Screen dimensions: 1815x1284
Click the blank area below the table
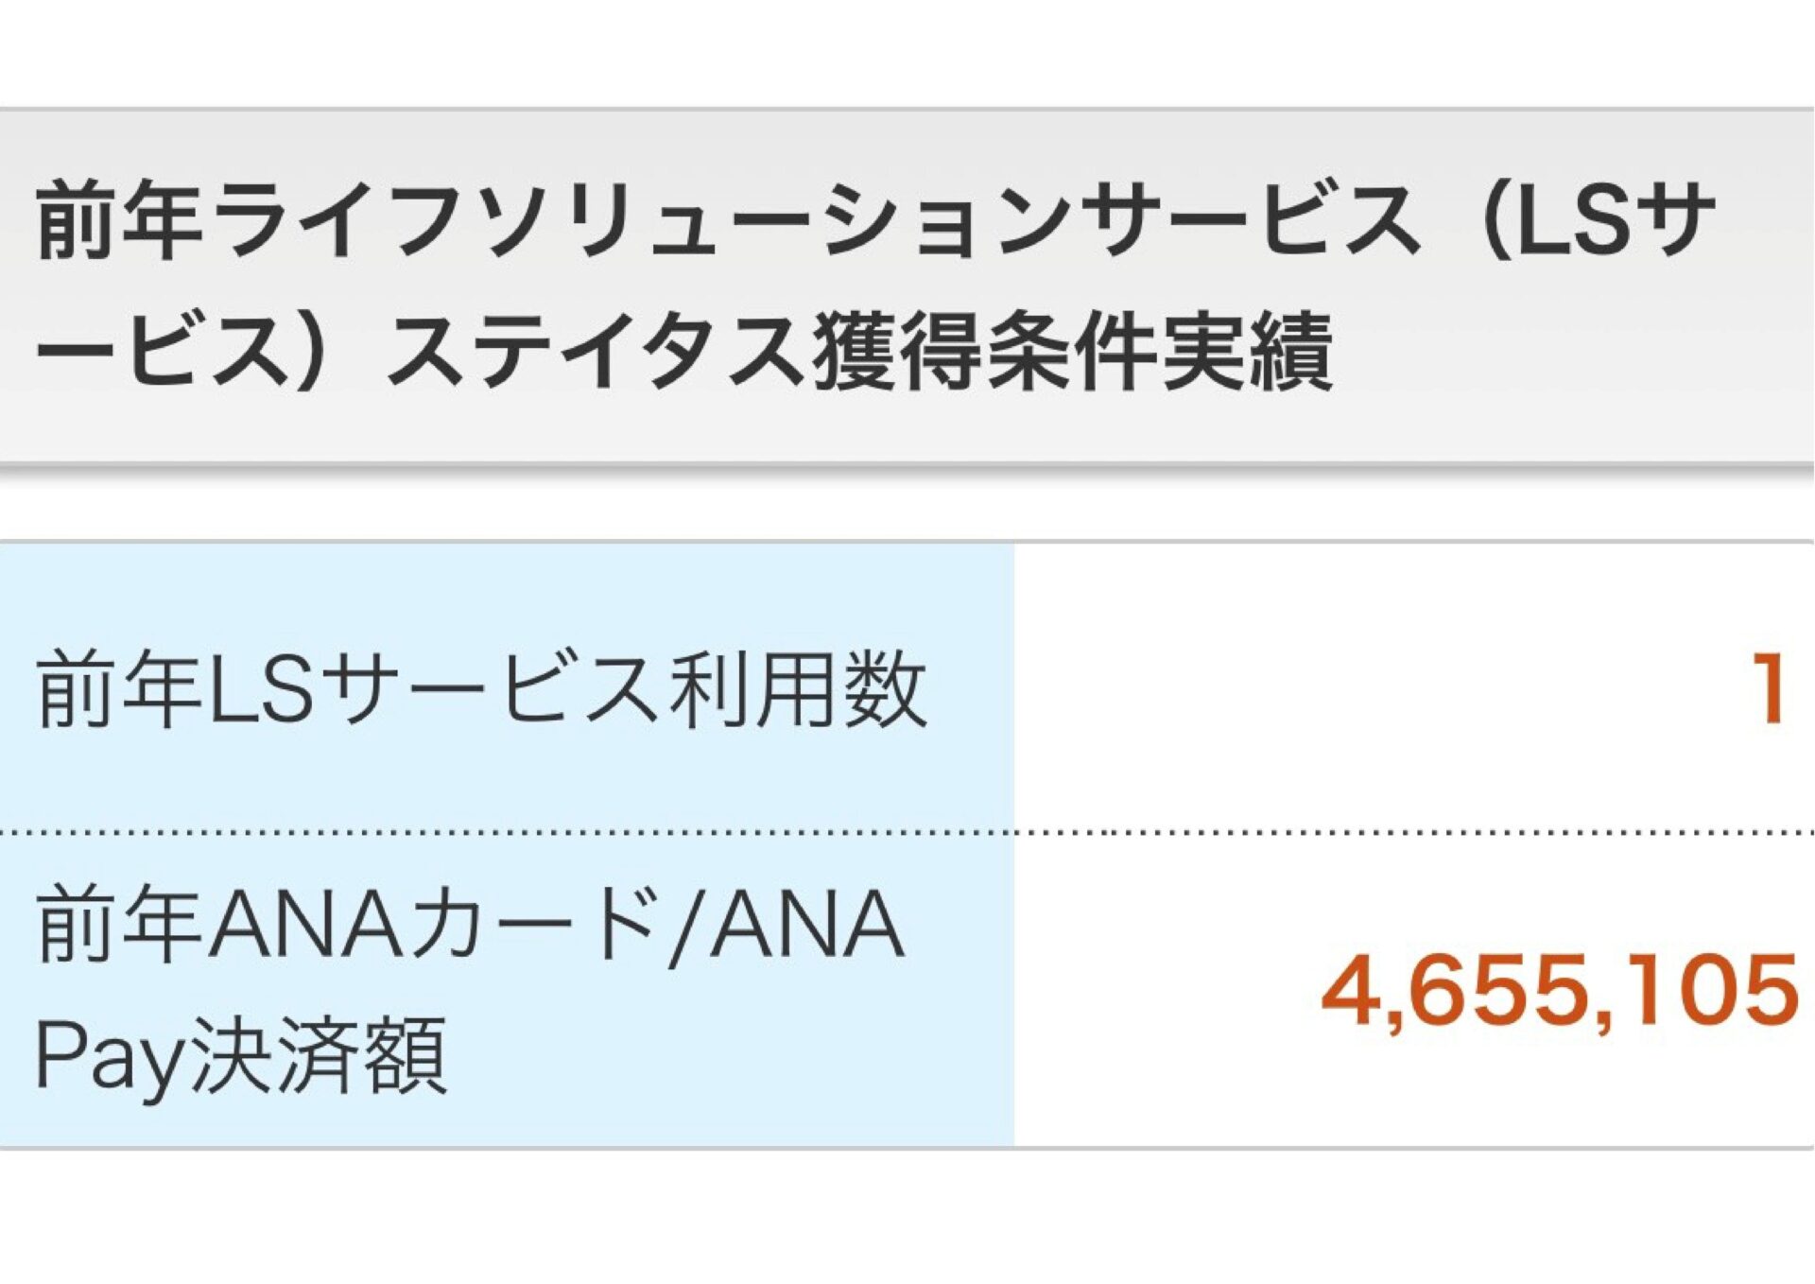(x=907, y=1220)
